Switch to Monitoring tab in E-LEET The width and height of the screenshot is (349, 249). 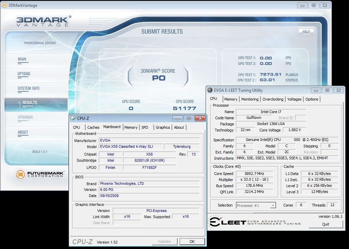click(x=250, y=99)
